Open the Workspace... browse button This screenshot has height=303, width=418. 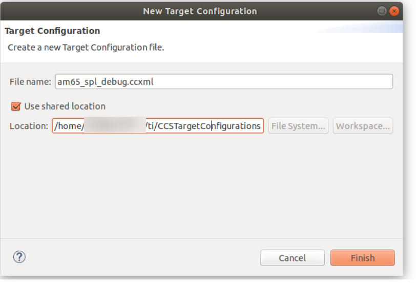coord(363,126)
